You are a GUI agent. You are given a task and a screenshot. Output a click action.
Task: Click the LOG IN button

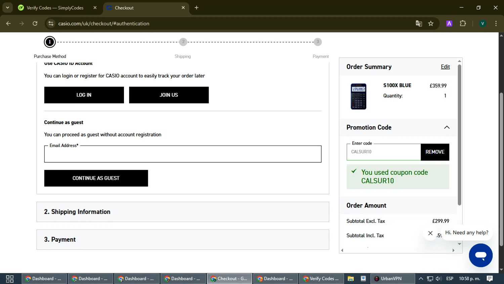[84, 95]
